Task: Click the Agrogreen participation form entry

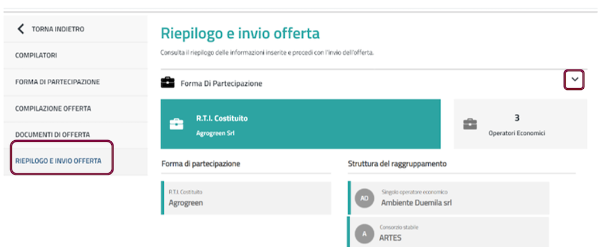Action: [x=246, y=198]
